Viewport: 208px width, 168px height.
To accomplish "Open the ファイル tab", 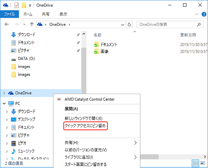I will [9, 14].
